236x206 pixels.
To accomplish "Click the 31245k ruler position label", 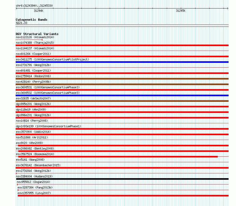I will click(x=181, y=11).
